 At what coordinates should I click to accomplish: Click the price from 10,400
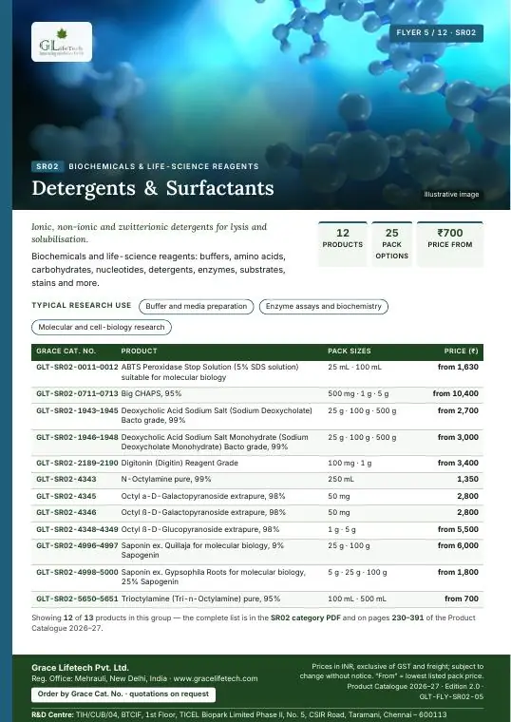(455, 393)
